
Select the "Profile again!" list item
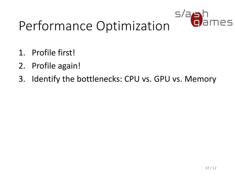tap(55, 67)
